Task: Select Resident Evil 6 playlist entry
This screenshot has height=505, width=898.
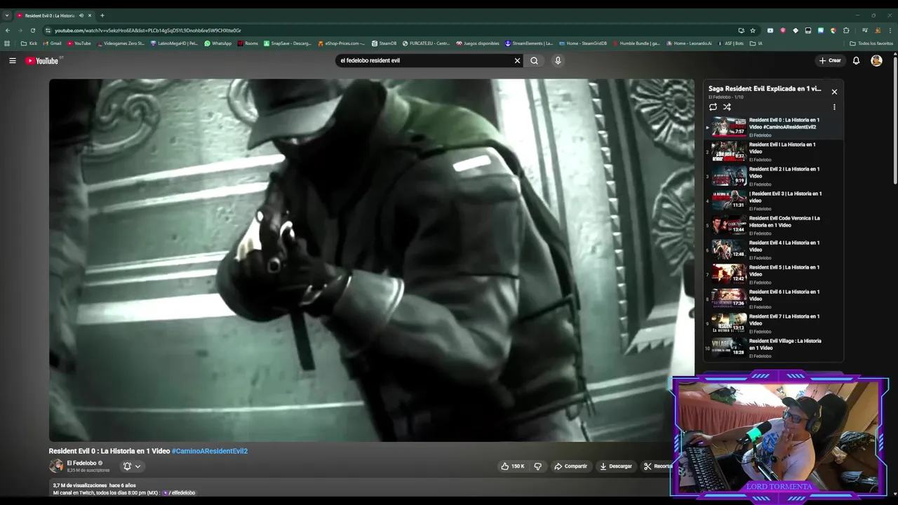Action: point(773,299)
